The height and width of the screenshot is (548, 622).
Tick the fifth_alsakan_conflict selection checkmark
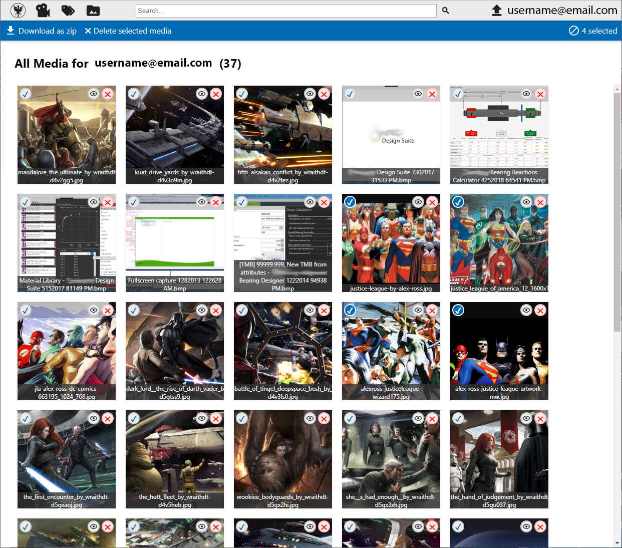point(242,94)
